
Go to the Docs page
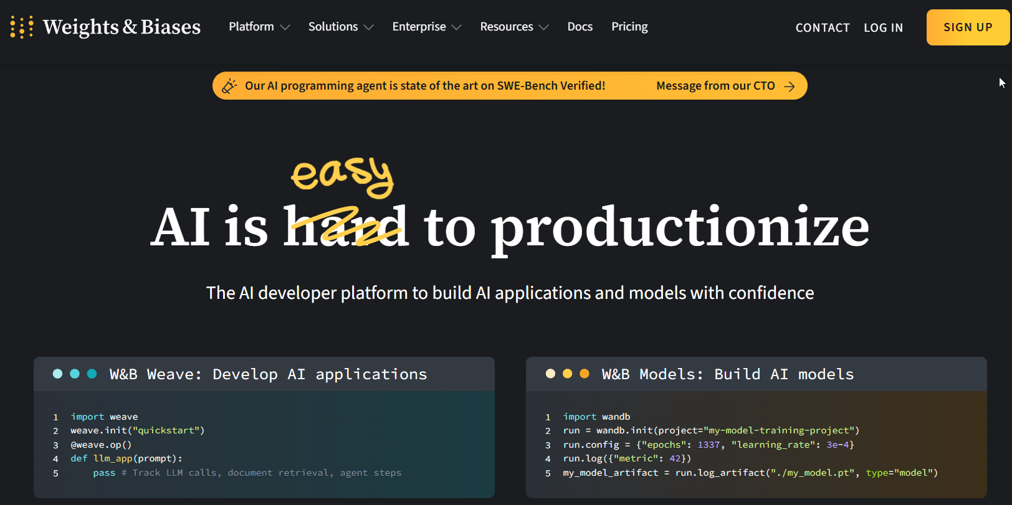coord(580,27)
